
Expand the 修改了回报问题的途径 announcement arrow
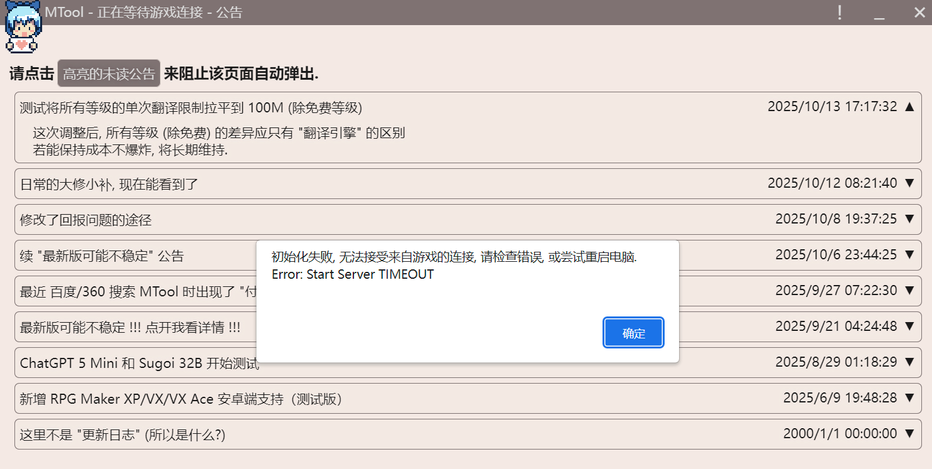click(909, 219)
